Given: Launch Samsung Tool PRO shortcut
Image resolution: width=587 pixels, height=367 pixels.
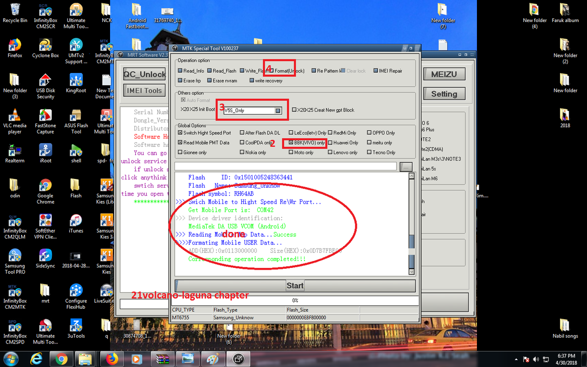Looking at the screenshot, I should 15,261.
